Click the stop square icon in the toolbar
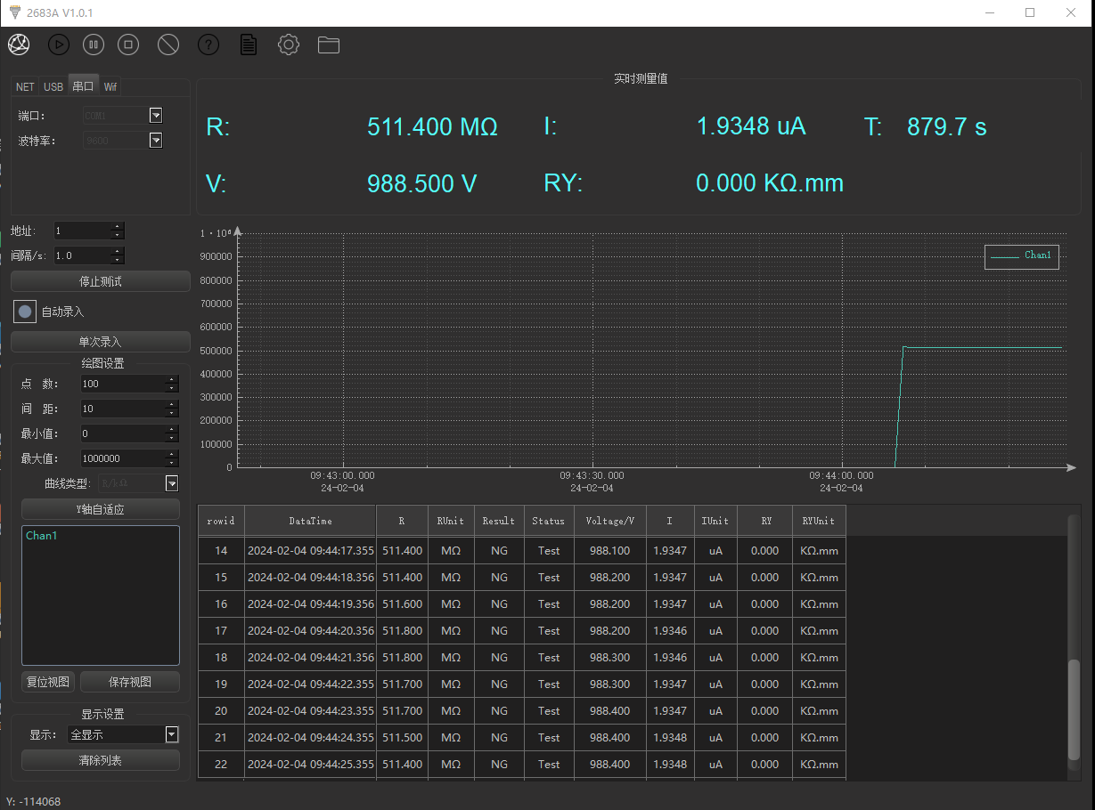The width and height of the screenshot is (1095, 810). 128,45
